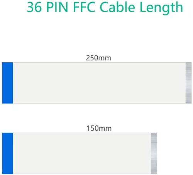This screenshot has height=175, width=193.
Task: Click the blue end of the 250mm cable
Action: coord(7,83)
